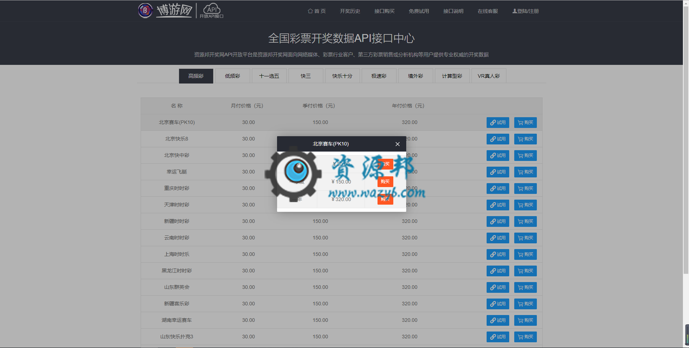Click the API cloud logo

click(212, 11)
